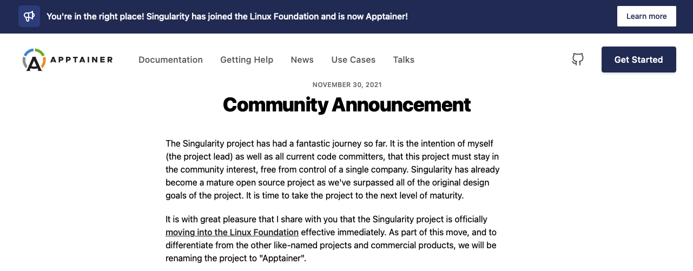Viewport: 693px width, 271px height.
Task: Click the banner text about joining Linux Foundation
Action: (227, 16)
